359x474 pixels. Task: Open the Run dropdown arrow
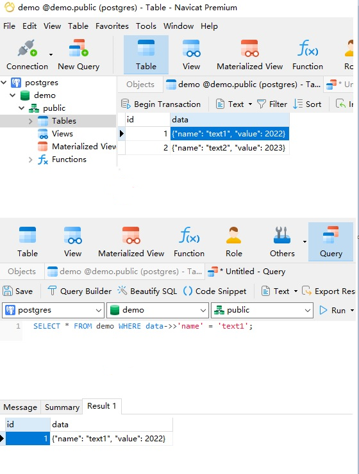[x=352, y=310]
